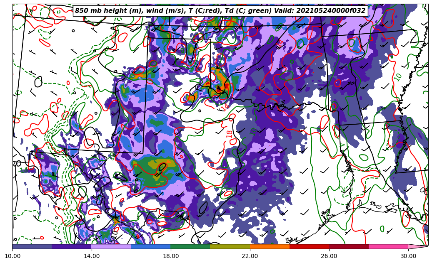432x263 pixels.
Task: Click the 14.00 colorbar tick label
Action: tap(92, 256)
